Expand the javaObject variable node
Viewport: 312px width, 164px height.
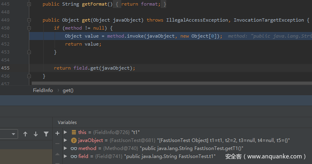(65, 140)
